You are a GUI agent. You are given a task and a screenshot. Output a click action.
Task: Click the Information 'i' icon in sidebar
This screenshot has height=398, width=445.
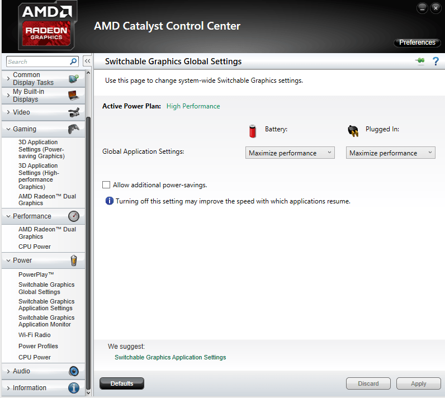[x=74, y=388]
